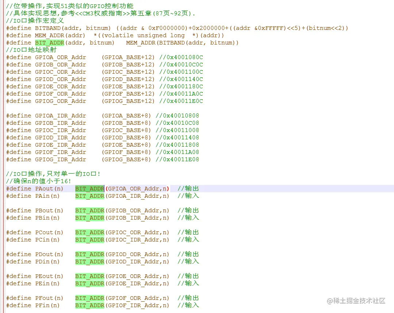
Task: Click GPIOD_ODR_Addr in its address-mapping #define line
Action: 60,79
